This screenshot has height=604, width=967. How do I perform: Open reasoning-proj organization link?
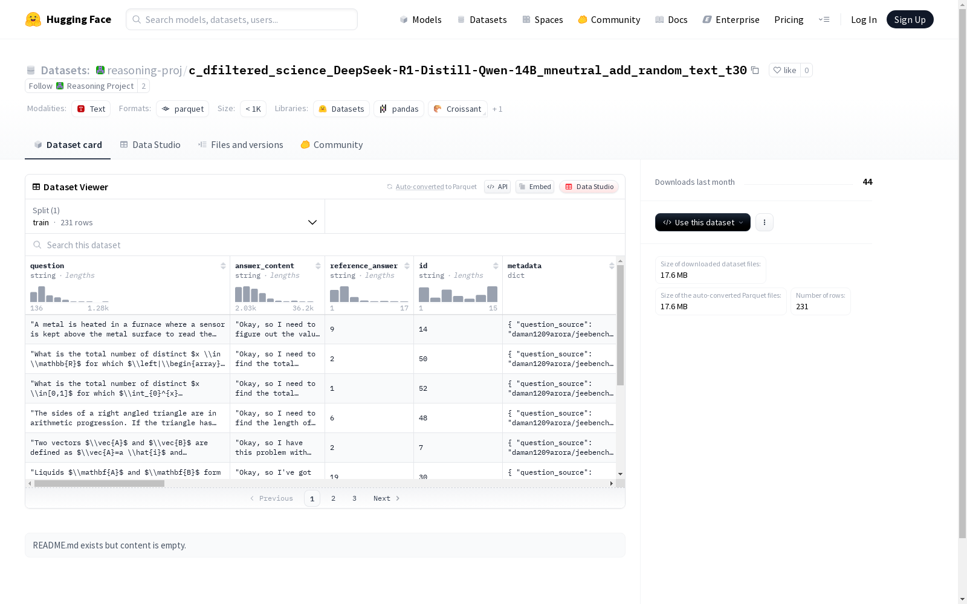point(144,70)
